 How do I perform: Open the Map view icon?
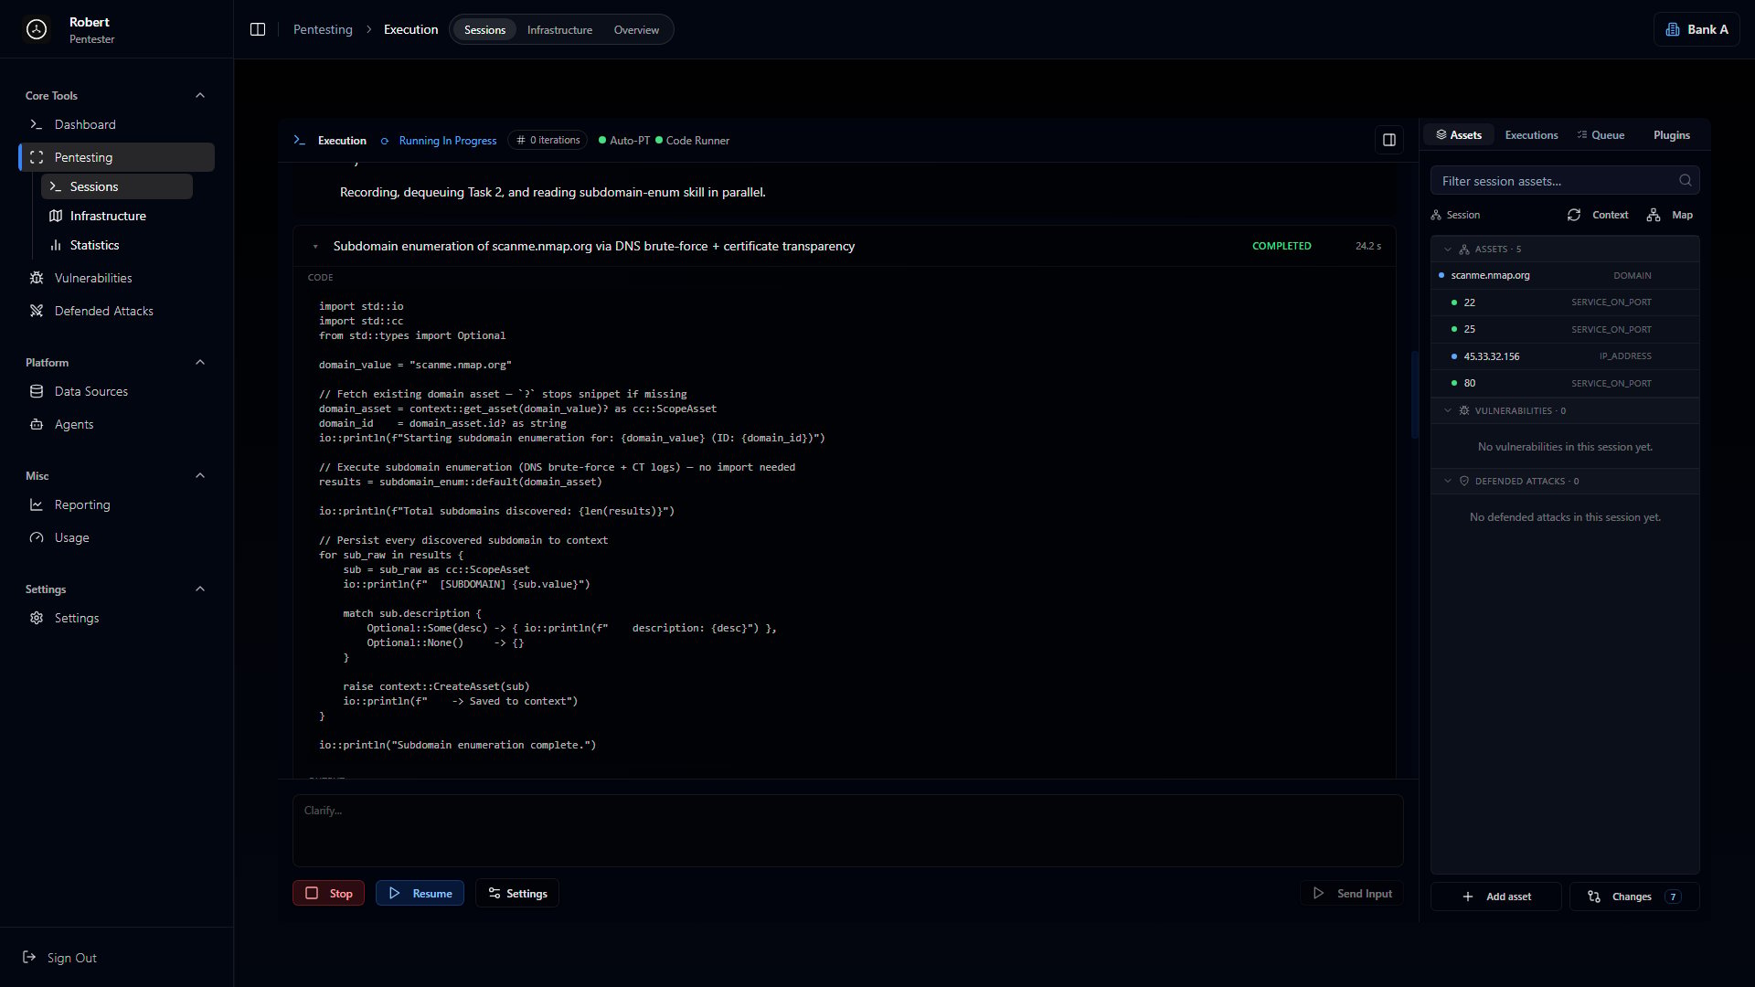point(1653,215)
